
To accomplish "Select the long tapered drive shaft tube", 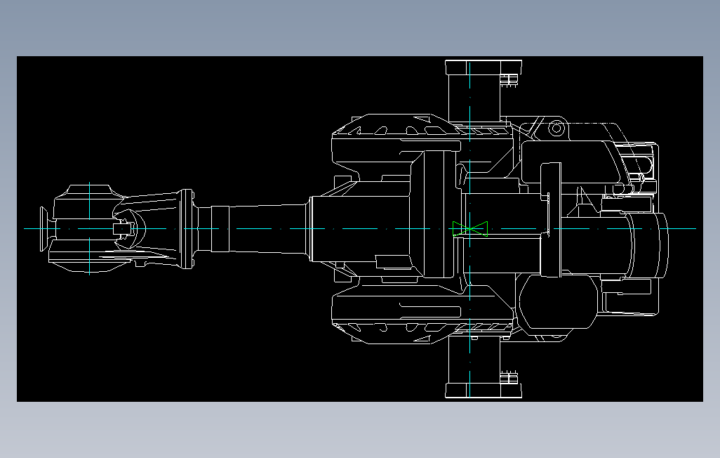I will (269, 228).
